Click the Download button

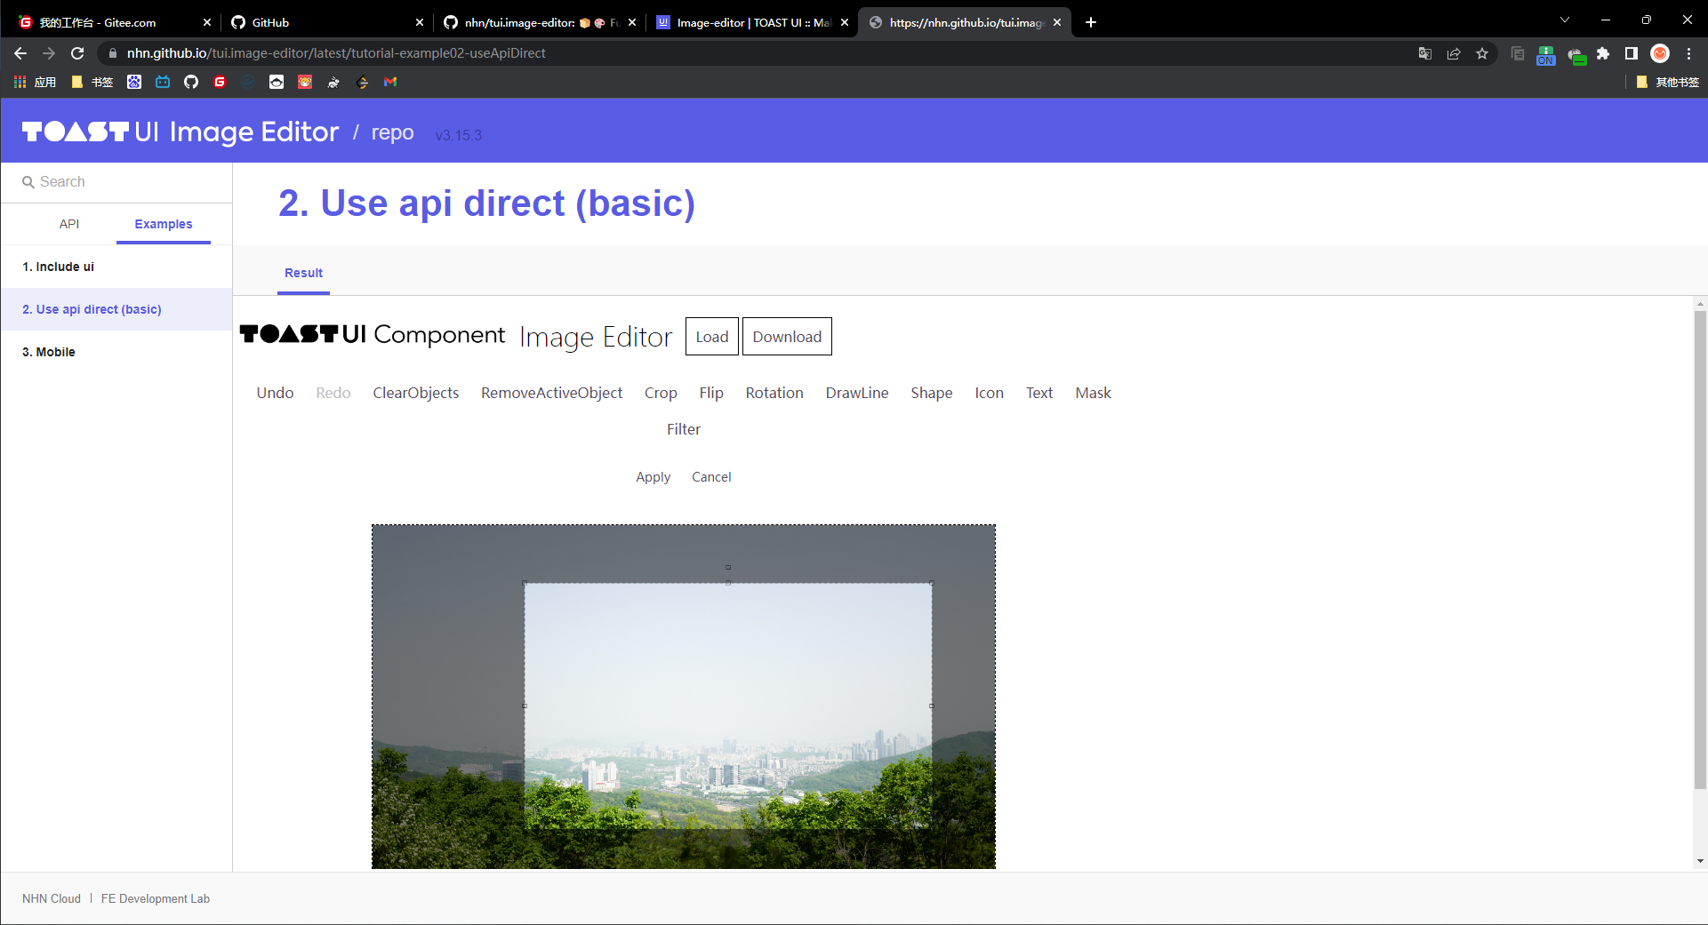(787, 337)
